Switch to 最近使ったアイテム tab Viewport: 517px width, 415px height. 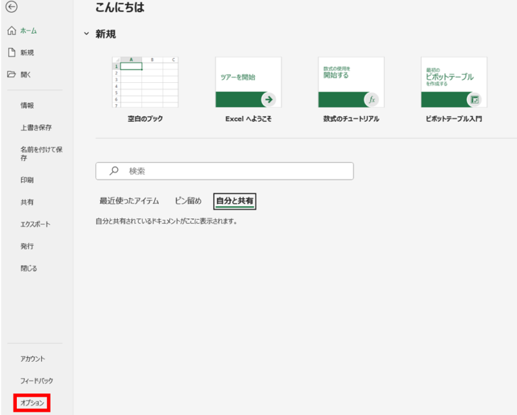(x=129, y=201)
